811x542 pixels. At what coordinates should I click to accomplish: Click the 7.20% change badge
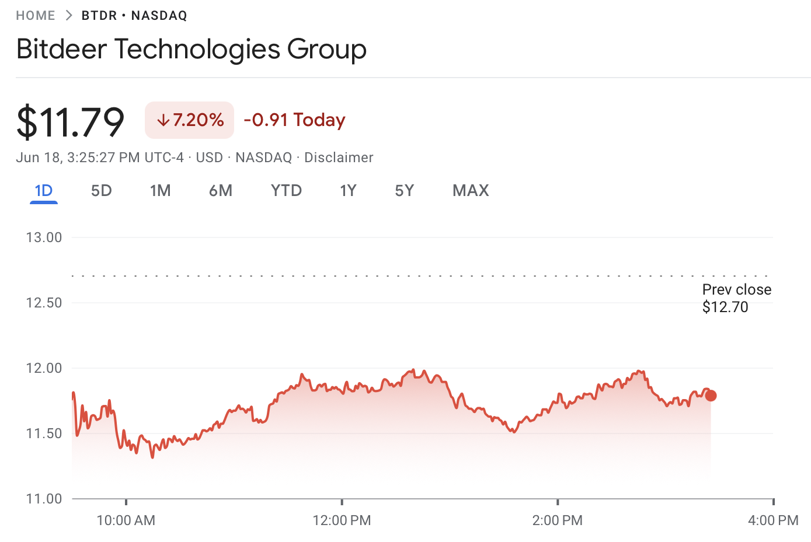click(x=190, y=120)
